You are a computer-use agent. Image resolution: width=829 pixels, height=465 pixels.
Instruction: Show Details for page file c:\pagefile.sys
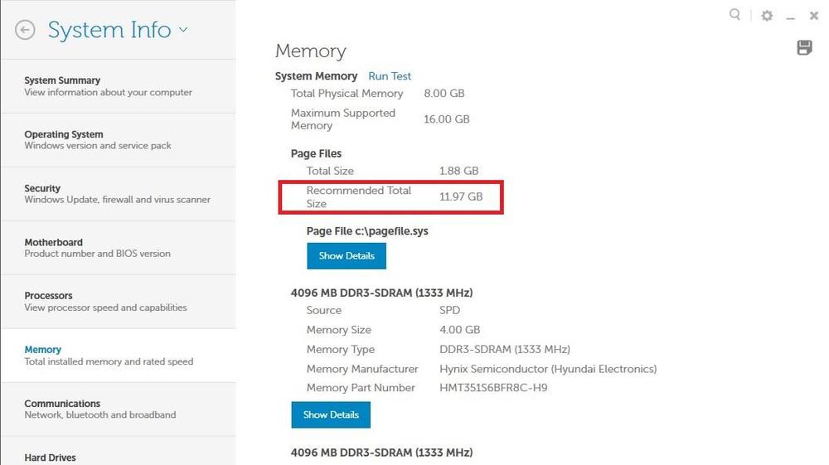[347, 256]
